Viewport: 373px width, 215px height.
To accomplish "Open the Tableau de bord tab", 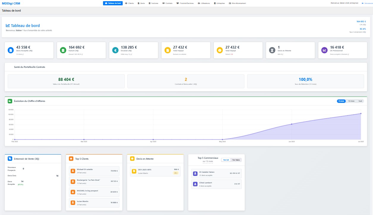I will point(113,3).
